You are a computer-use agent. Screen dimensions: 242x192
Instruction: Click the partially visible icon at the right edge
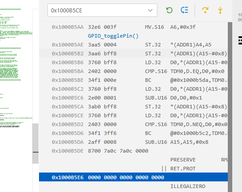pyautogui.click(x=240, y=40)
